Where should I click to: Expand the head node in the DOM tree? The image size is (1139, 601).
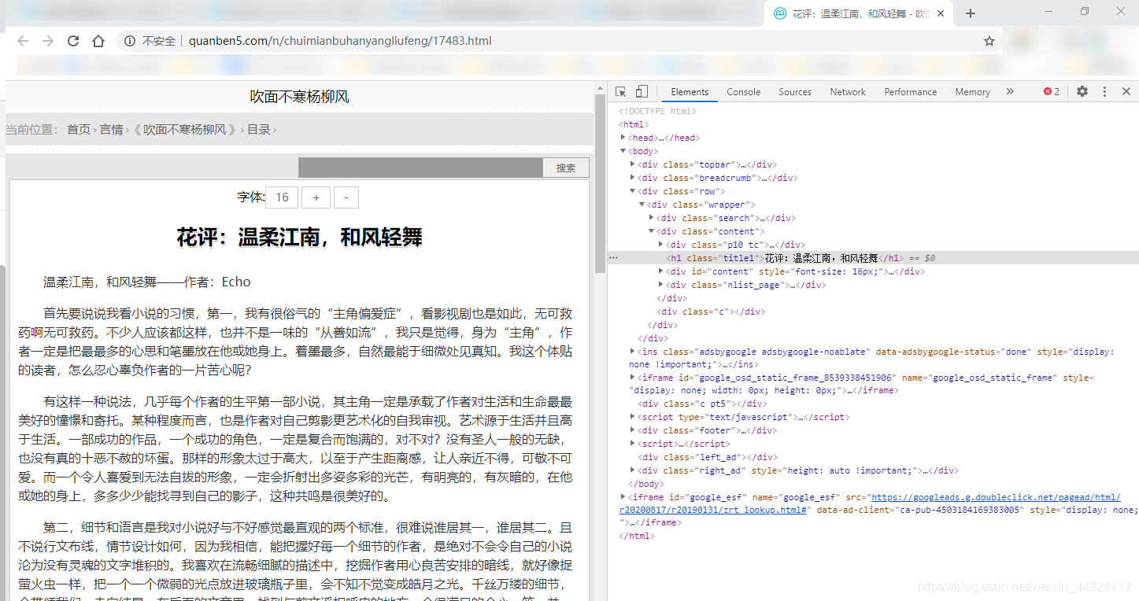[623, 138]
